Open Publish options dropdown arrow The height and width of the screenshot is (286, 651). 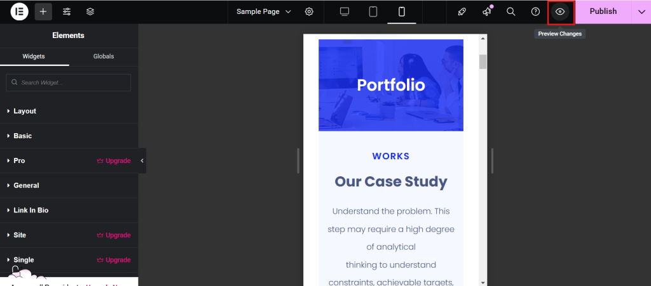coord(641,11)
